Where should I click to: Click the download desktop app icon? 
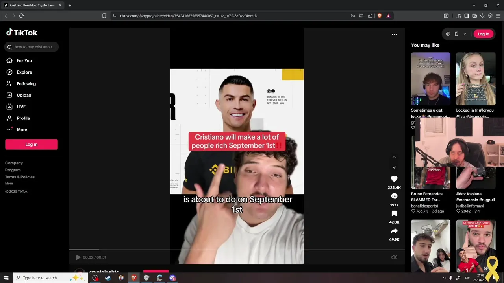(465, 34)
